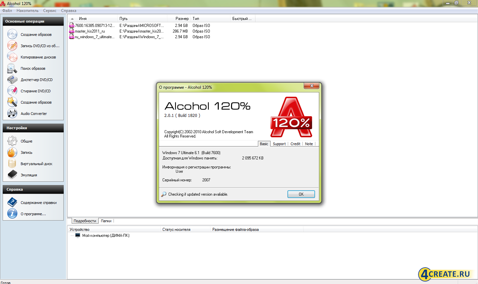
Task: Select path E:\Раздачи\MICROSOFT...
Action: (142, 26)
